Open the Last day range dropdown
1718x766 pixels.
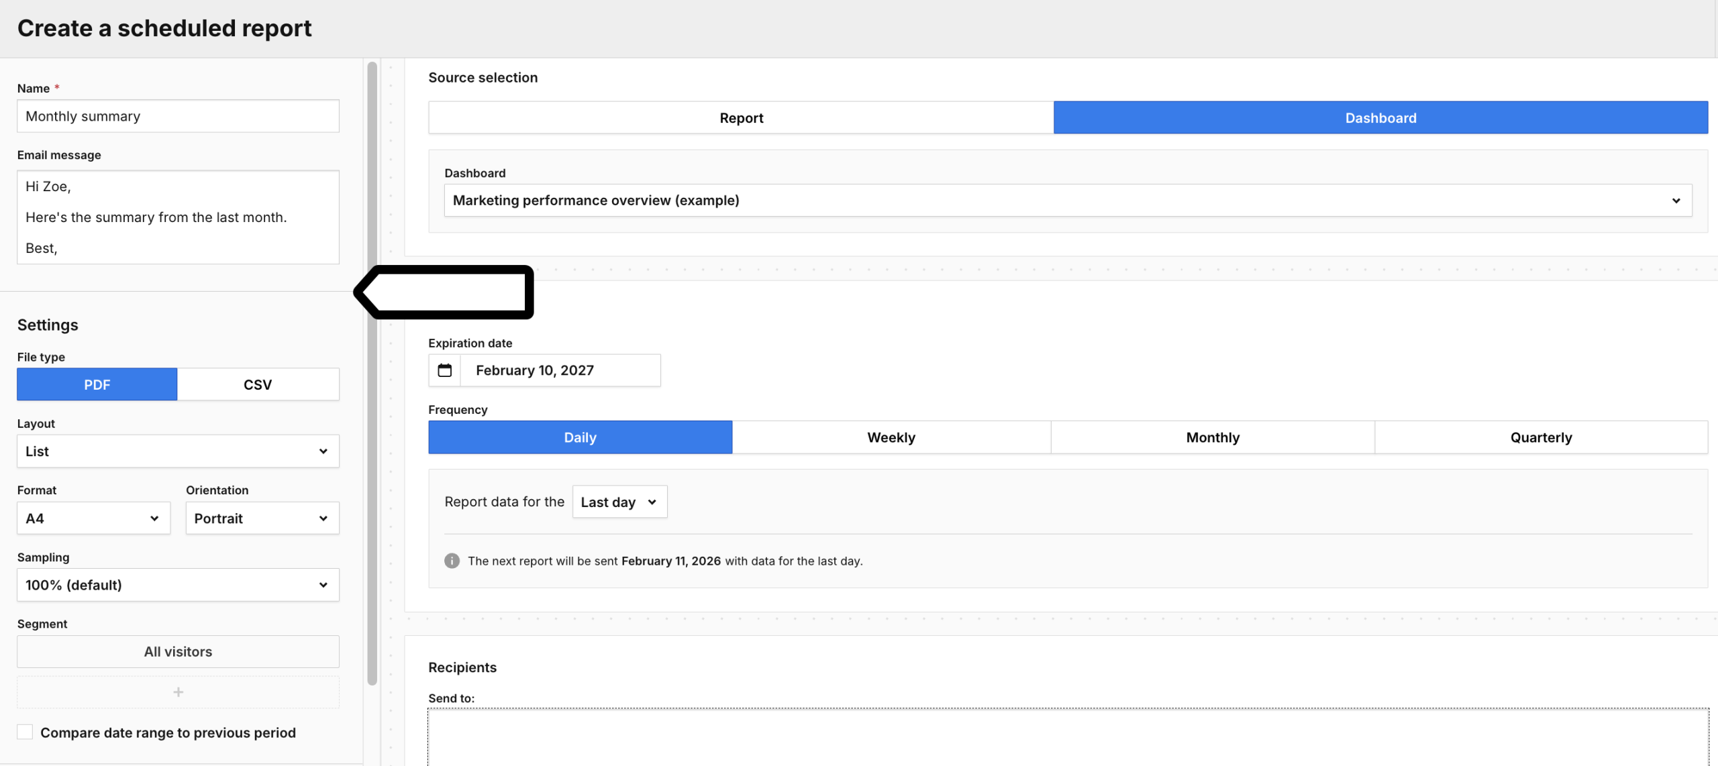[x=619, y=502]
